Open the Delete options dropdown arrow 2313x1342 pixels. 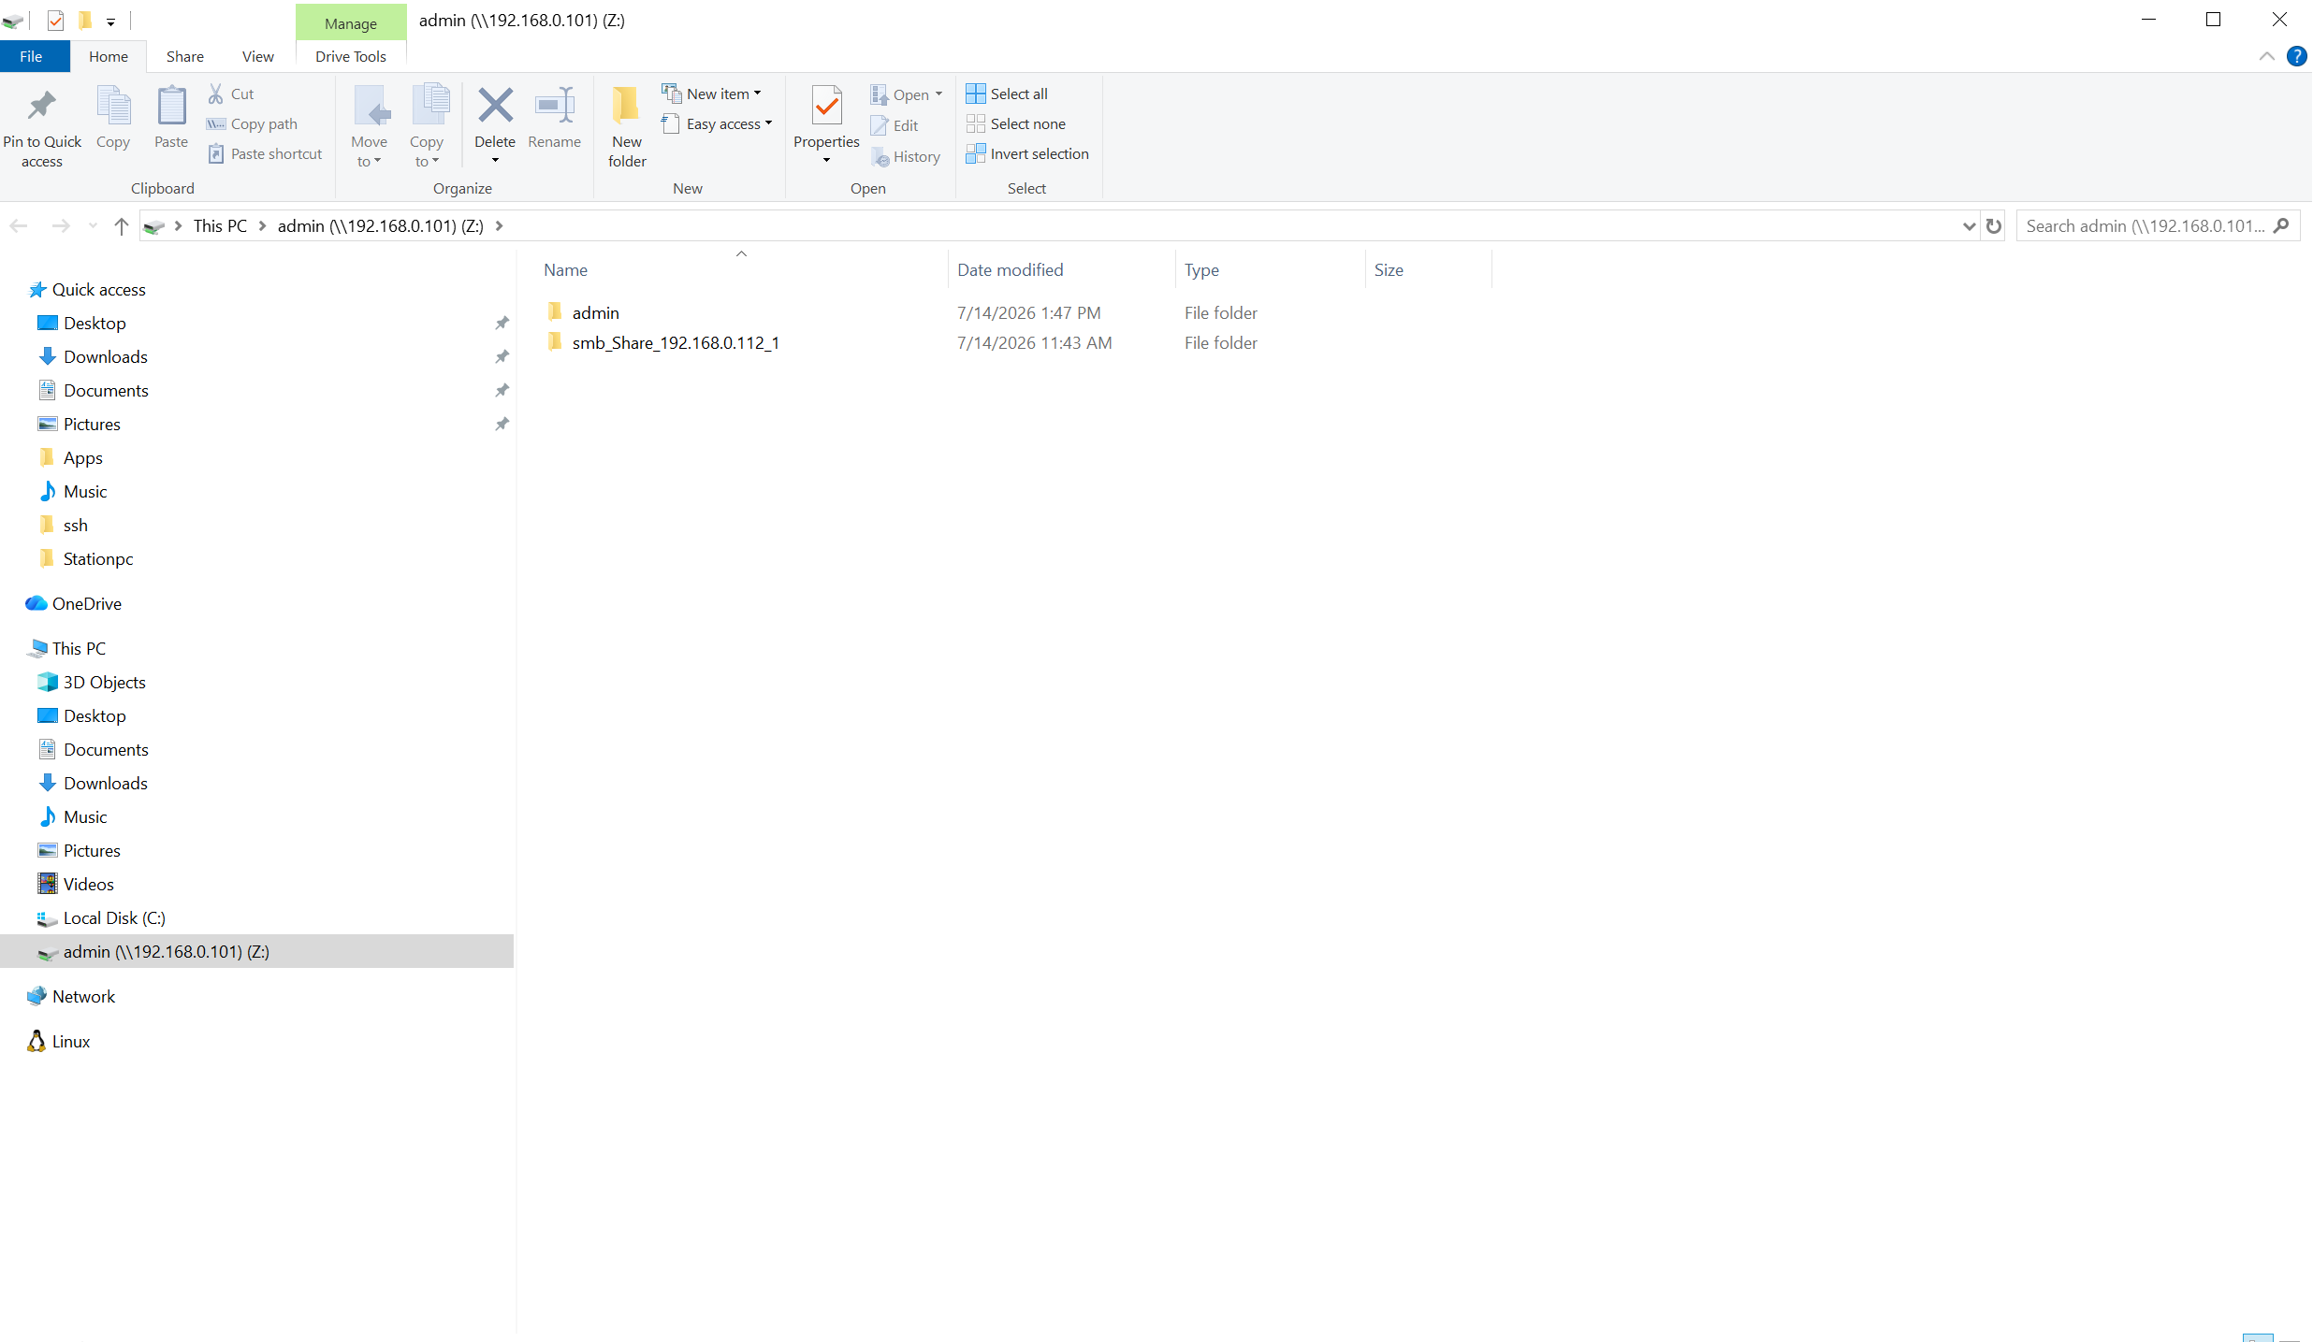495,161
